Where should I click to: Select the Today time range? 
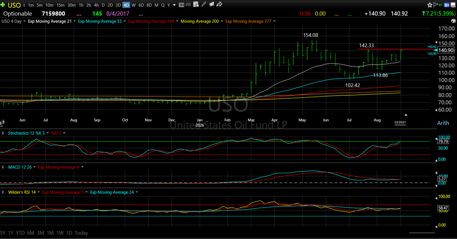[81, 233]
